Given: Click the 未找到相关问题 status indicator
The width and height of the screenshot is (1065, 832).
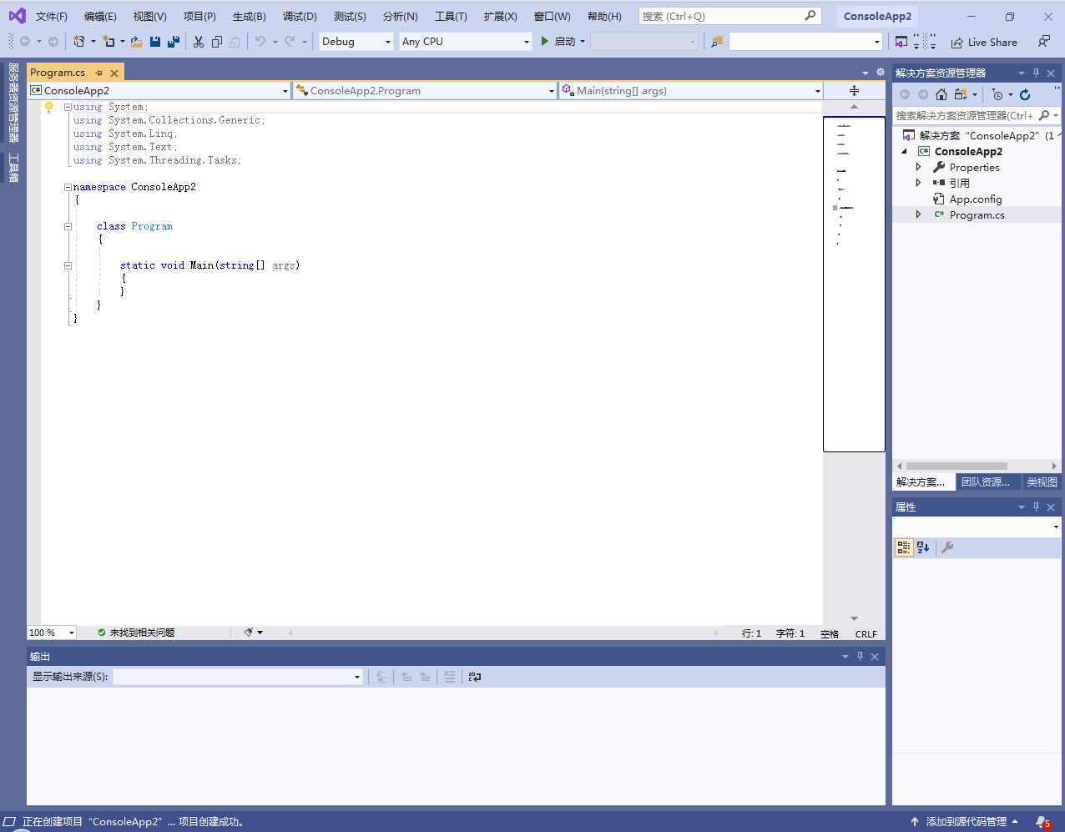Looking at the screenshot, I should coord(136,633).
